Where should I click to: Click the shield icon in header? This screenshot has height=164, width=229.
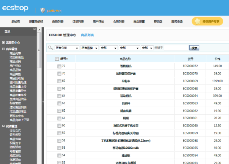click(x=42, y=10)
